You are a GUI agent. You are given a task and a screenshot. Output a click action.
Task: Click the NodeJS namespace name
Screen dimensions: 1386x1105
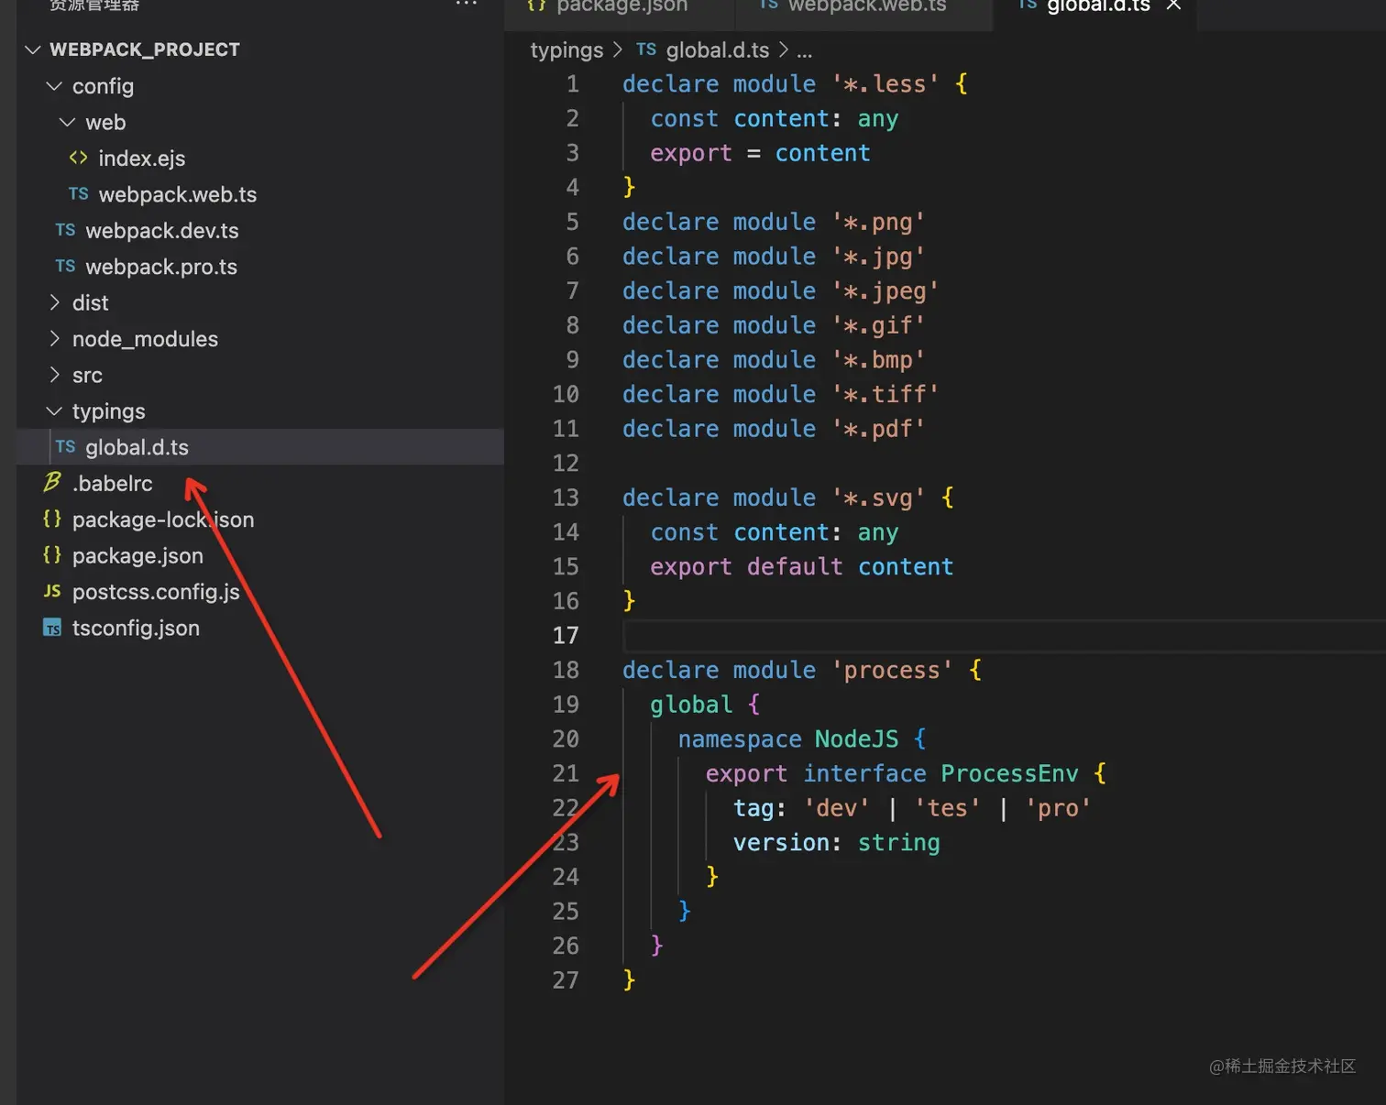coord(857,739)
